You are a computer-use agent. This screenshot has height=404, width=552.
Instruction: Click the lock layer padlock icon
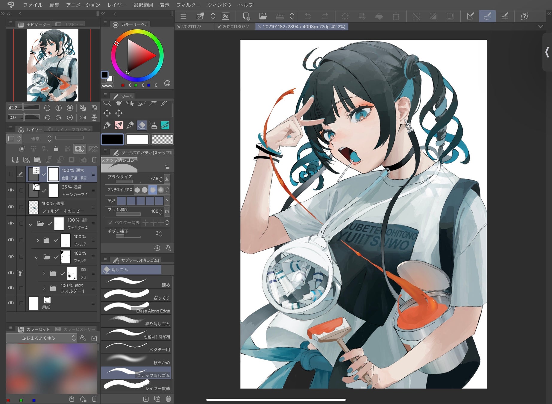(x=56, y=149)
